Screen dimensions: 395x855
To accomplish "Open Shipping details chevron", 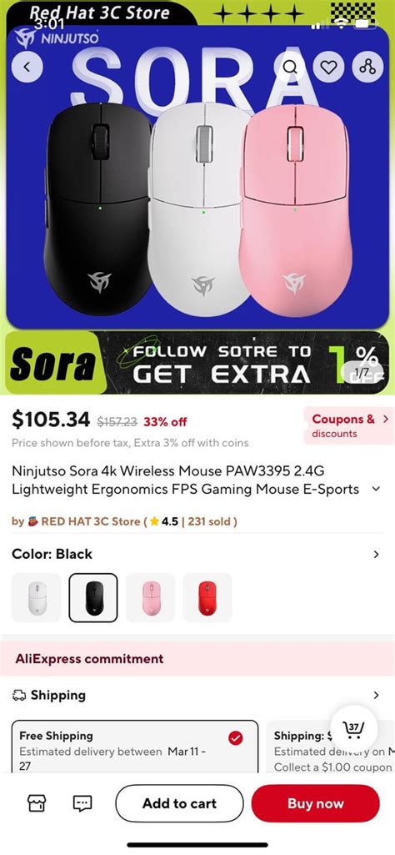I will tap(376, 695).
